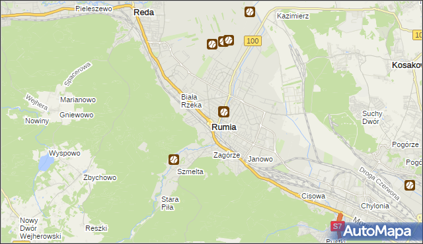Click the Biała Rzeka district label
This screenshot has height=244, width=423.
pos(191,101)
